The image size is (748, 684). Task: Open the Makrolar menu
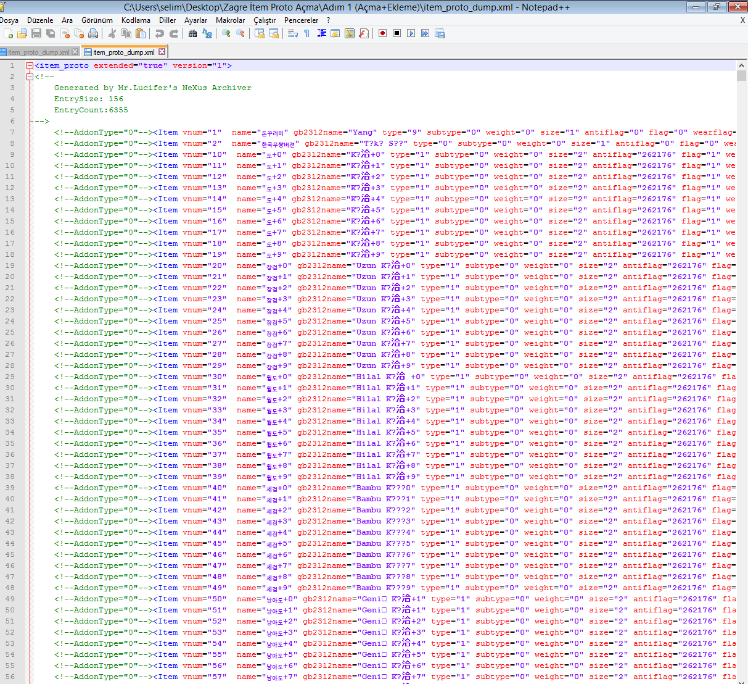pyautogui.click(x=231, y=20)
